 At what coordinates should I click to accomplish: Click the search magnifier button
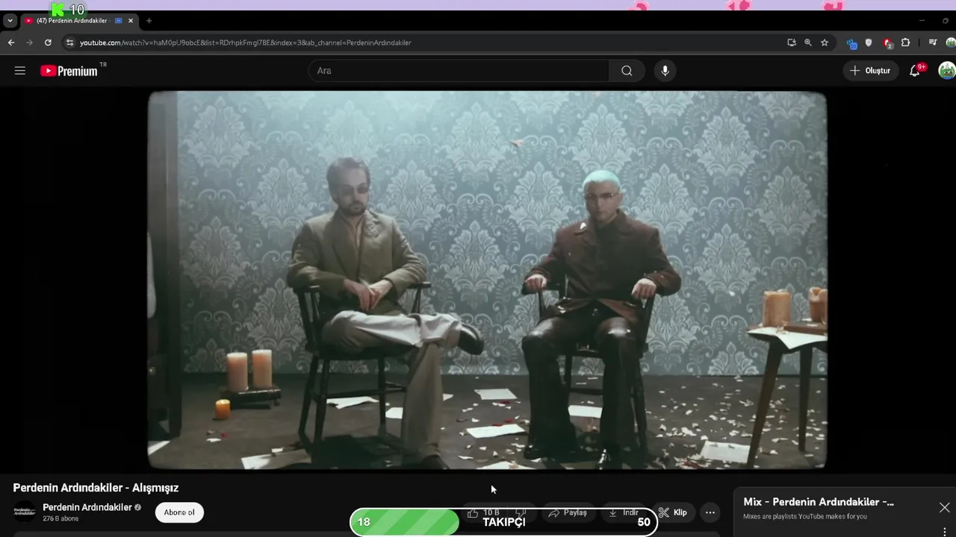[x=627, y=71]
